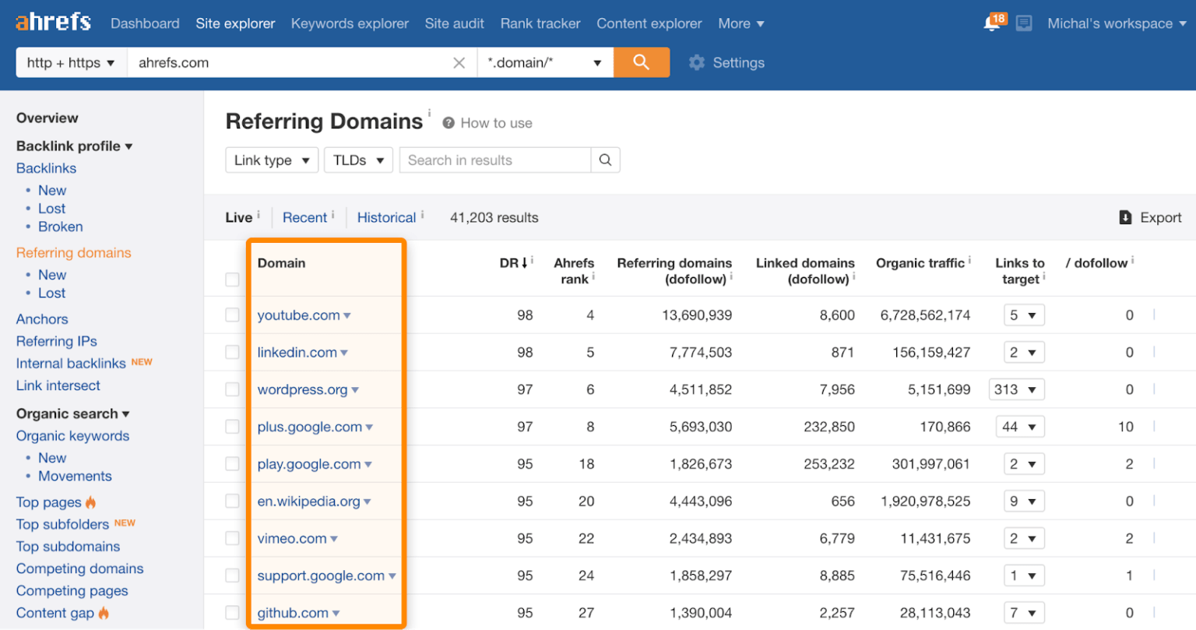Click the orange search magnifier button
The width and height of the screenshot is (1196, 630).
click(641, 62)
